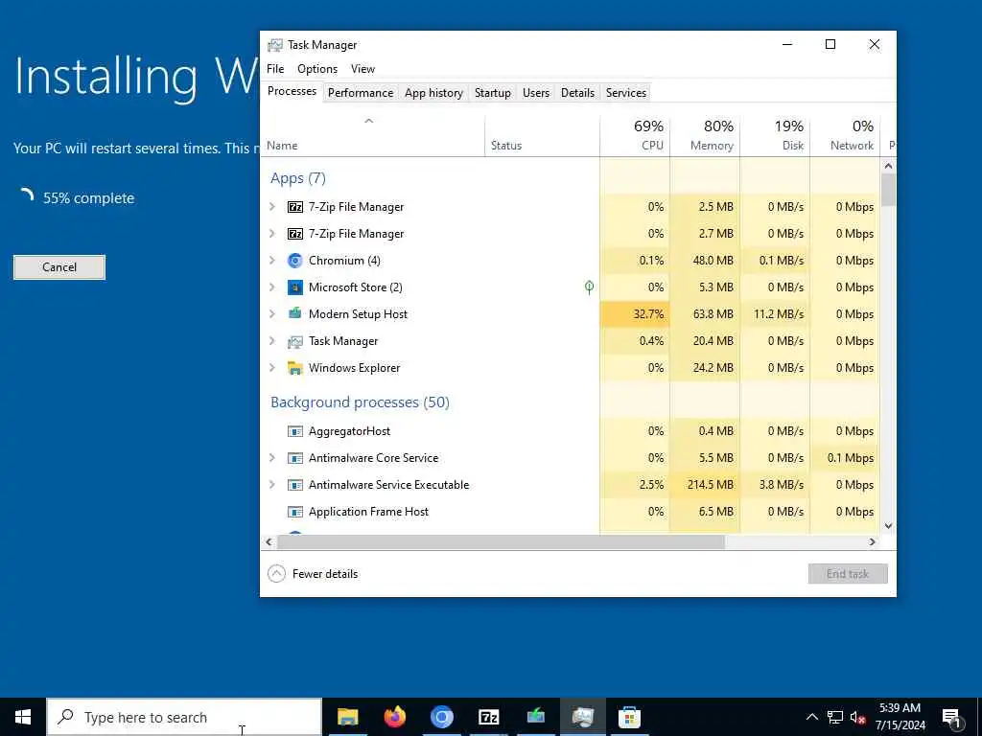
Task: Open Firefox from the taskbar
Action: click(394, 717)
